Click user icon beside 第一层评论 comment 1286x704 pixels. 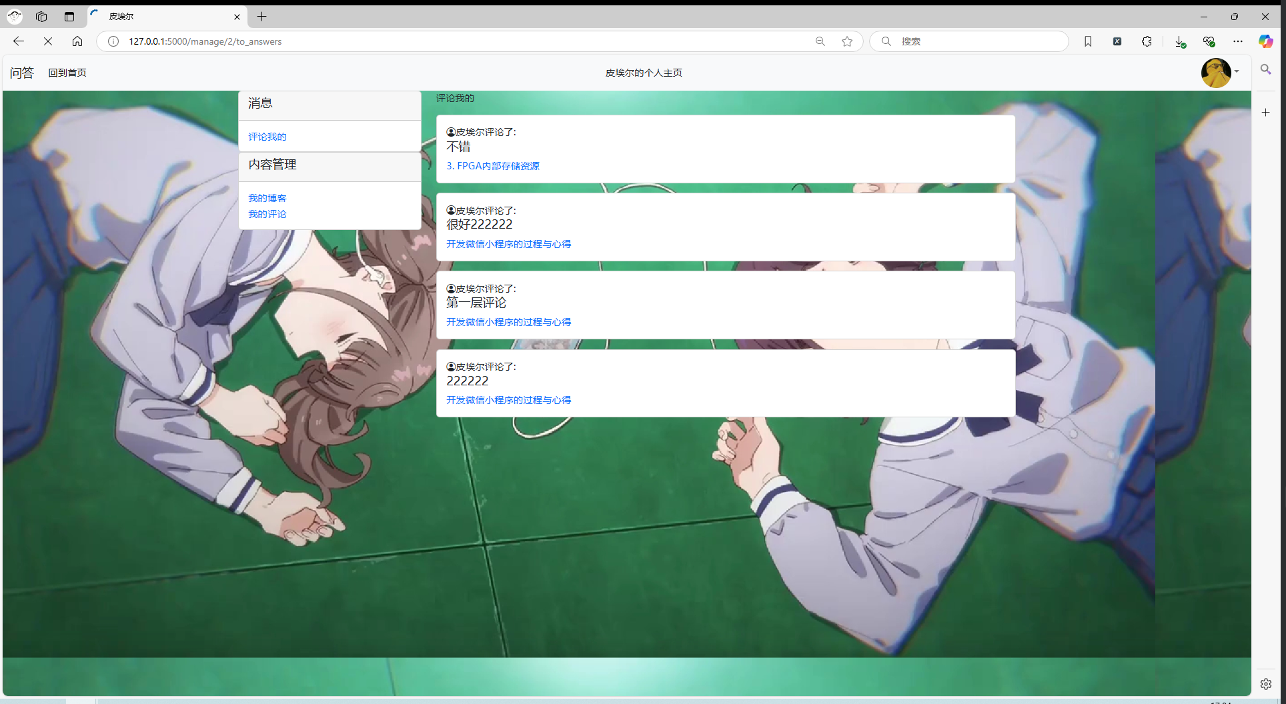[451, 288]
